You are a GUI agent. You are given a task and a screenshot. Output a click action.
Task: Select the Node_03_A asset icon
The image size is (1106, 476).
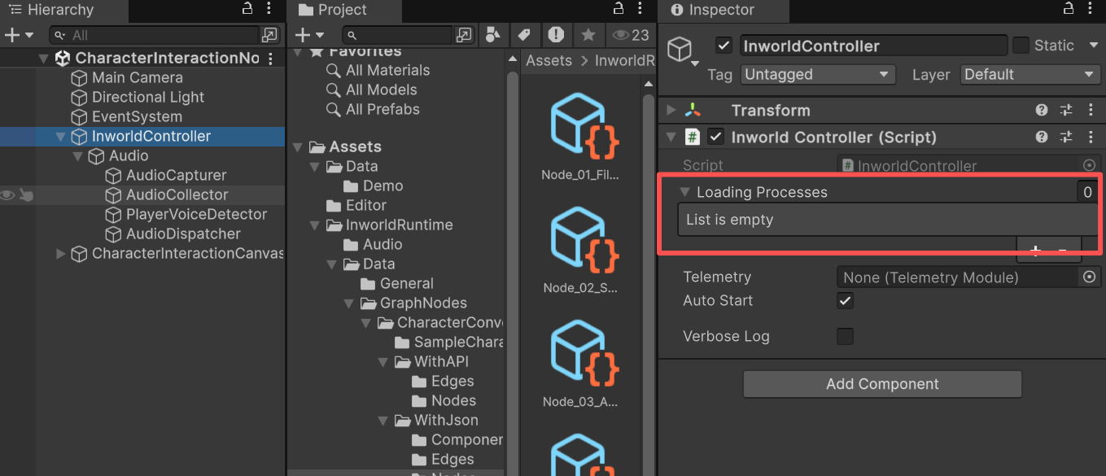[x=586, y=352]
